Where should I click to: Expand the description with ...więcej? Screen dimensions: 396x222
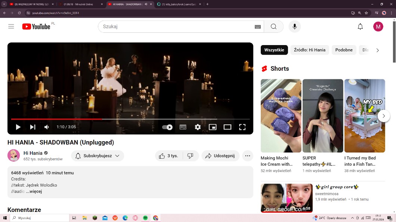click(34, 191)
